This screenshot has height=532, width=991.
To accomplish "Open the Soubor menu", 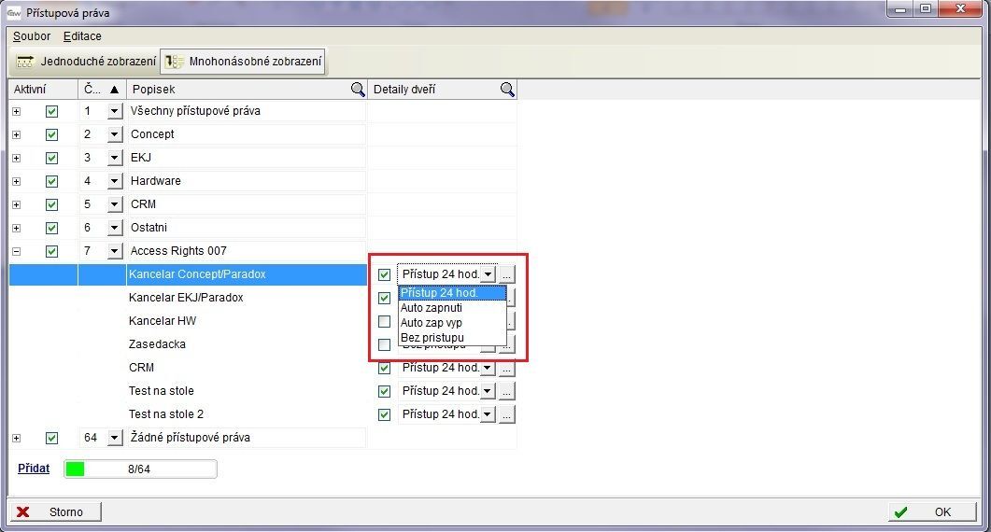I will [32, 36].
